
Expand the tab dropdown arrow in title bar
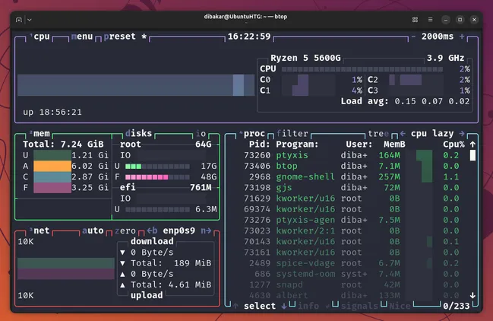tap(29, 20)
